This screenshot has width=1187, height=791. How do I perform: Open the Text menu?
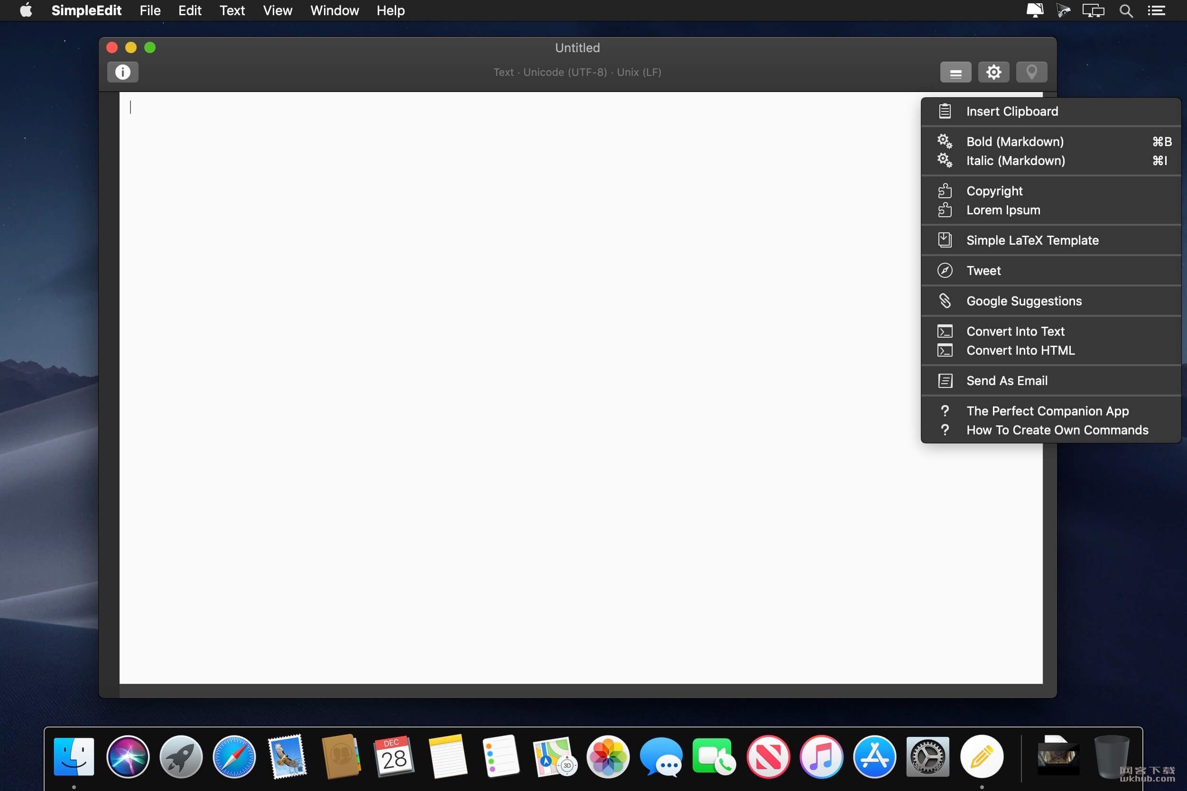pyautogui.click(x=232, y=10)
